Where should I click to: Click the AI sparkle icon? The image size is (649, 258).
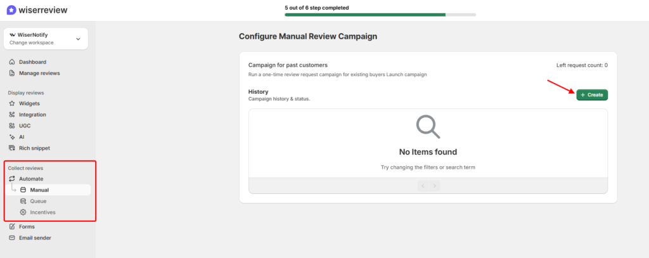[x=12, y=137]
